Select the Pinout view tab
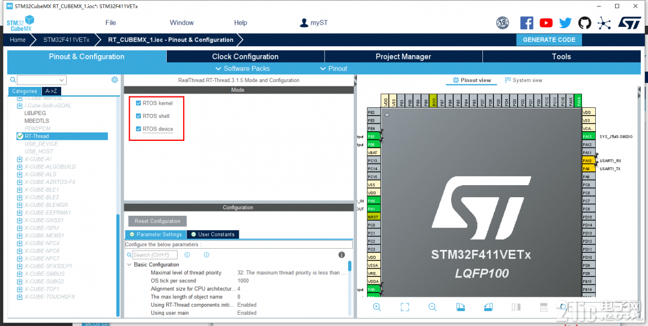Screen dimensions: 648x326 point(472,80)
